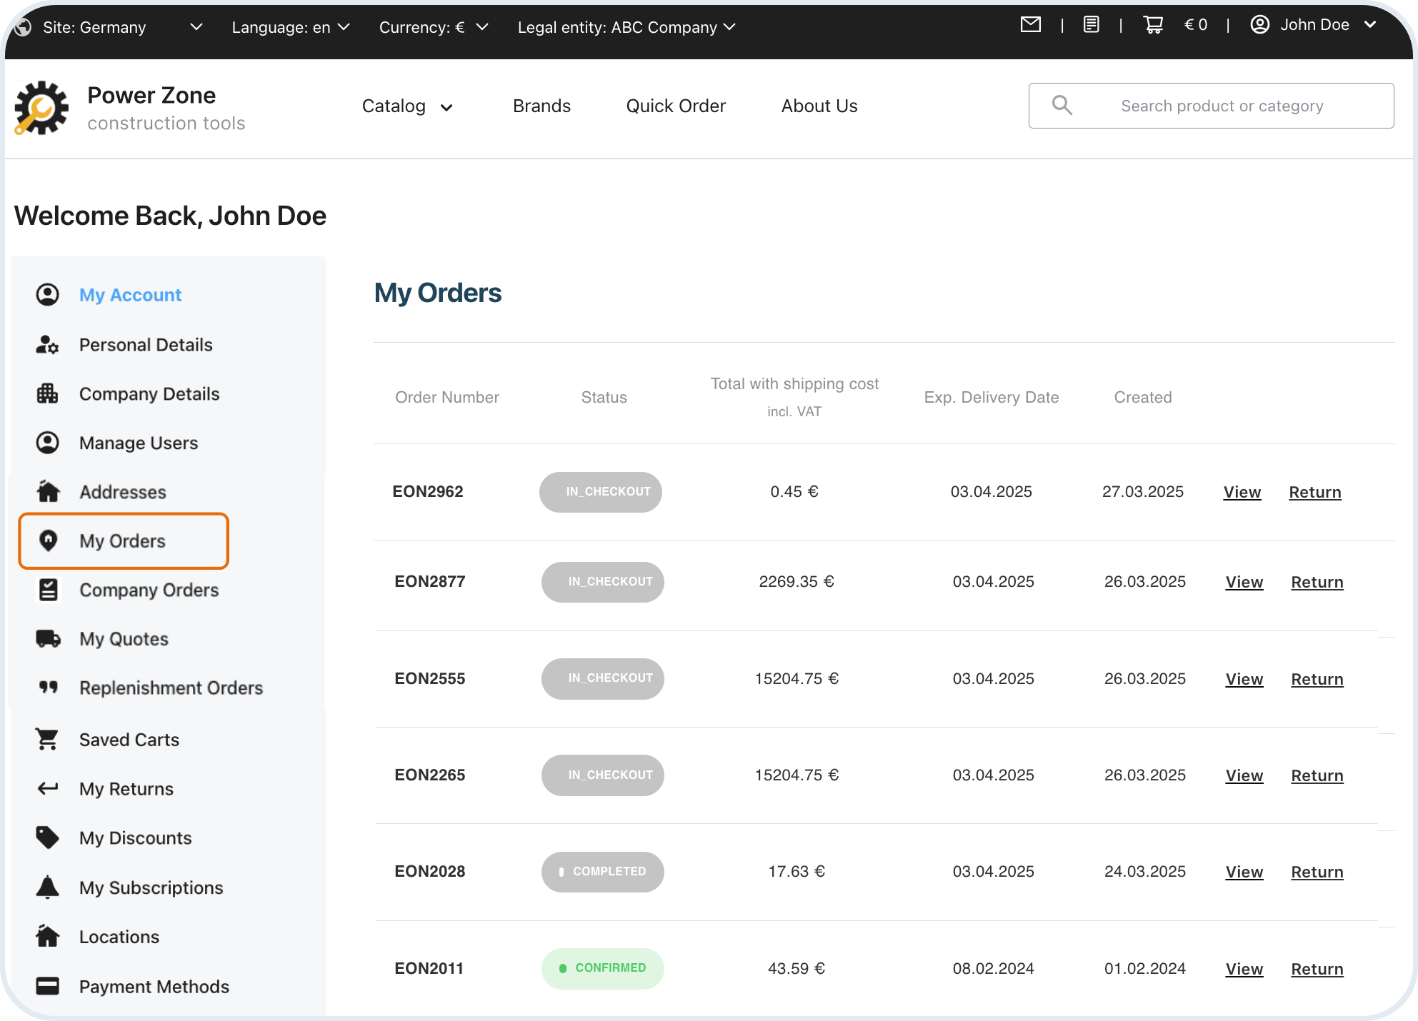Viewport: 1418px width, 1021px height.
Task: Click the shopping cart icon in top bar
Action: click(x=1153, y=25)
